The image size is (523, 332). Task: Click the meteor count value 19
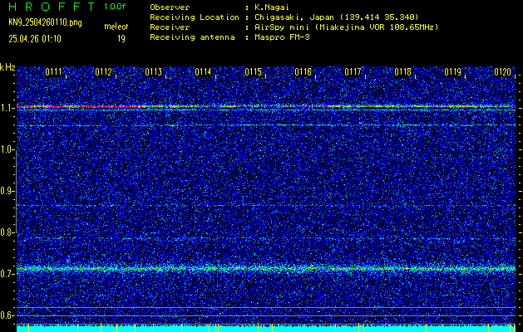point(121,39)
